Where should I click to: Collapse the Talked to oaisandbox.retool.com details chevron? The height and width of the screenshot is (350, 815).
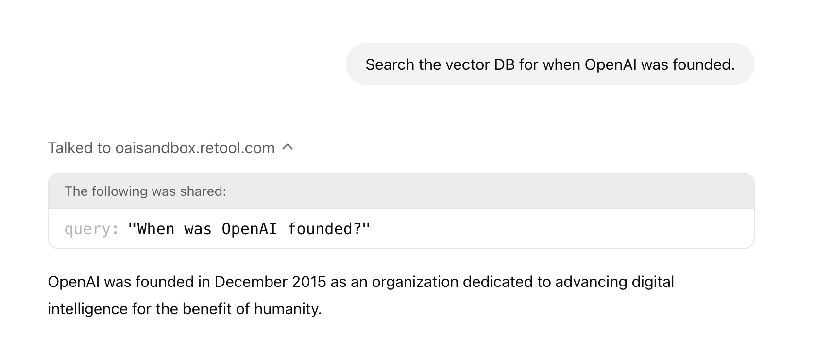pos(288,147)
